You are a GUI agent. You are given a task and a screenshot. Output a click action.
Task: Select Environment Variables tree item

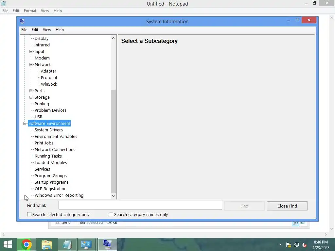click(x=56, y=136)
